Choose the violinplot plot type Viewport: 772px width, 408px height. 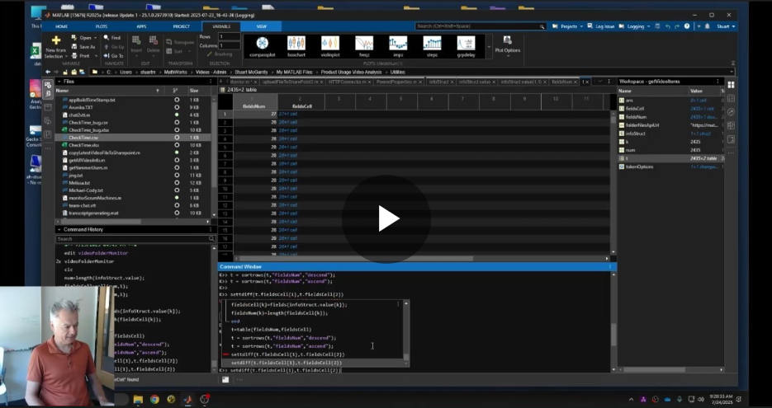[x=330, y=46]
